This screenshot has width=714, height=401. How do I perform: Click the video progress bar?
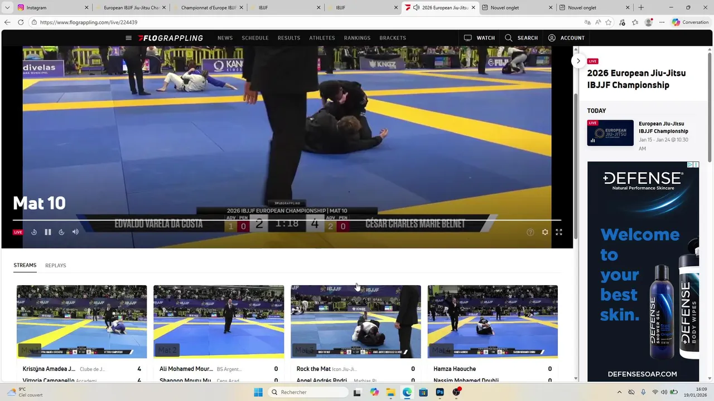click(x=287, y=220)
